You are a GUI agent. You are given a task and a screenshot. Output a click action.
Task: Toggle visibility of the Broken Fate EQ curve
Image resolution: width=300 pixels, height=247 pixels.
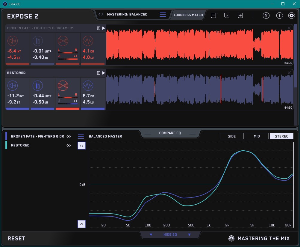pos(69,137)
